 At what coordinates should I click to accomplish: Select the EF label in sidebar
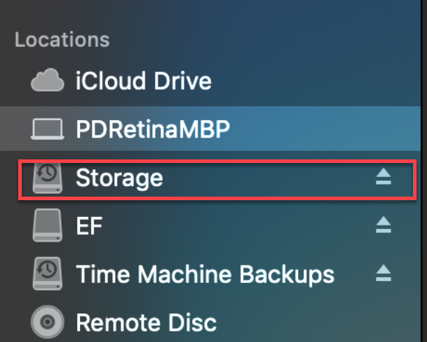[x=89, y=225]
